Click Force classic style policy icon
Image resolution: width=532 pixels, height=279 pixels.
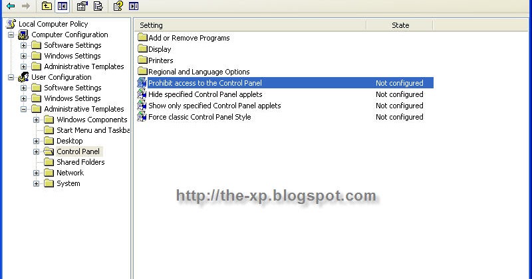(142, 117)
